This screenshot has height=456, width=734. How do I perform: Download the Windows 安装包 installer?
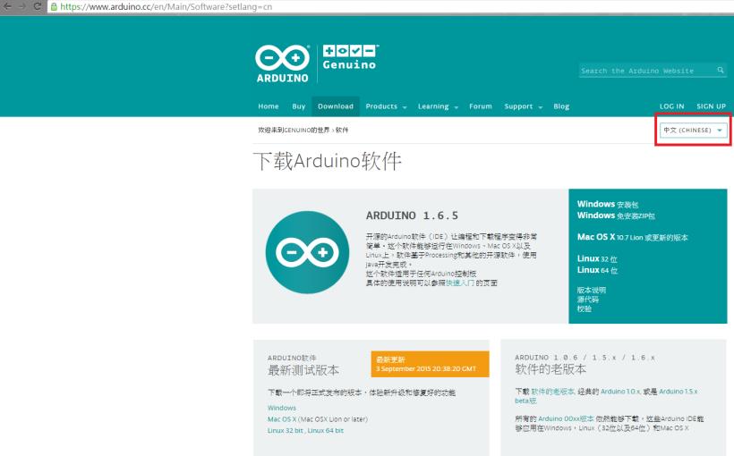click(608, 204)
